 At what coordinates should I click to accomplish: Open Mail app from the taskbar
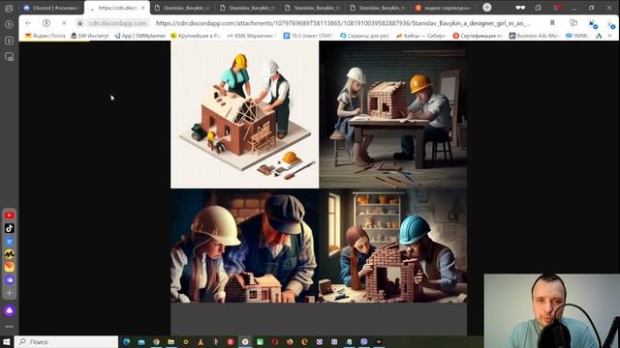(x=141, y=341)
